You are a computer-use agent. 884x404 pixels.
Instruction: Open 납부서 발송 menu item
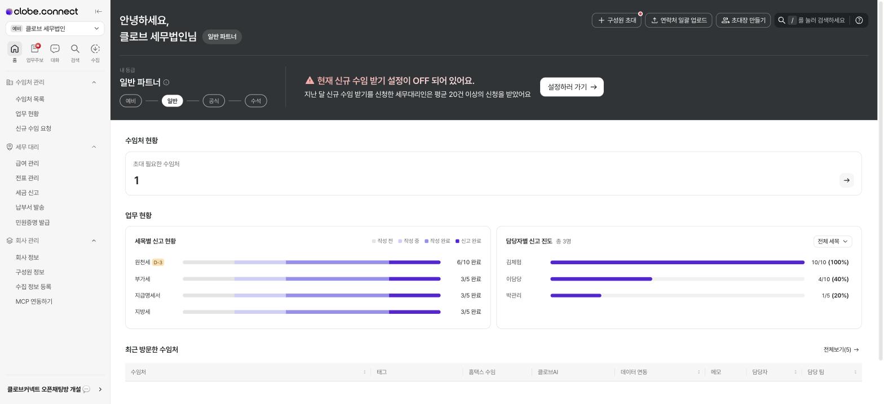(30, 207)
